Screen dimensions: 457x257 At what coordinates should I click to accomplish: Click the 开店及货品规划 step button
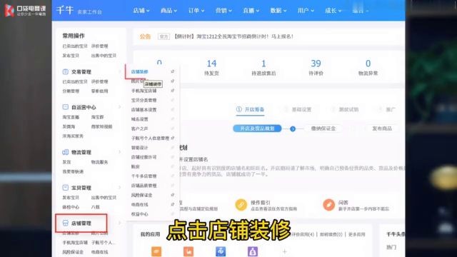[257, 128]
